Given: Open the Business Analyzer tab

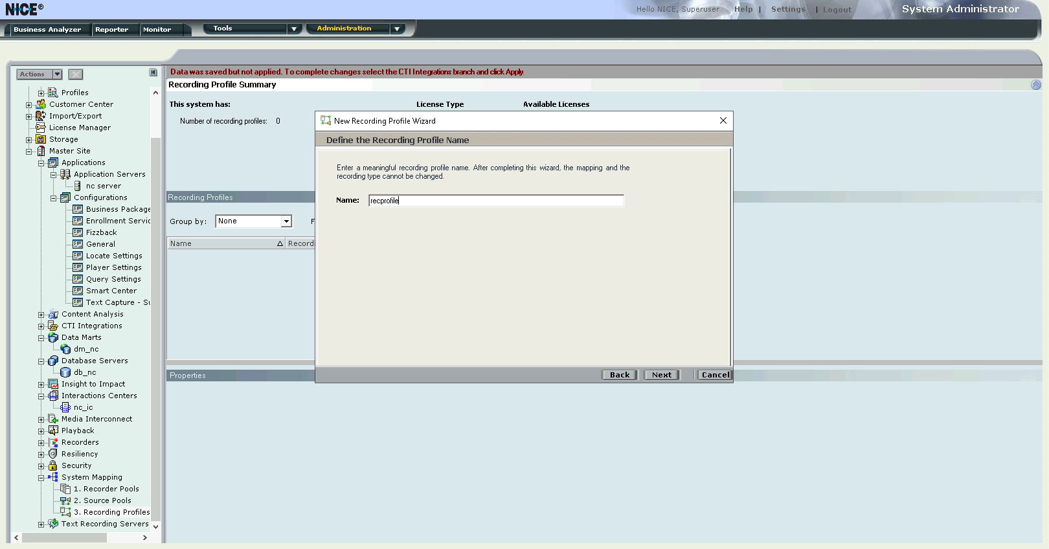Looking at the screenshot, I should coord(47,30).
